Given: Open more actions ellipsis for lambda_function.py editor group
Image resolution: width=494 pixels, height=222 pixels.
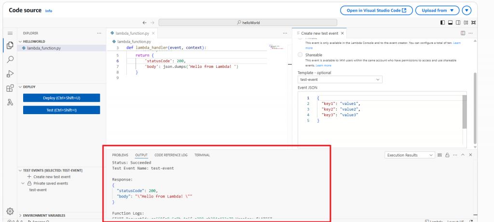Looking at the screenshot, I should (285, 33).
